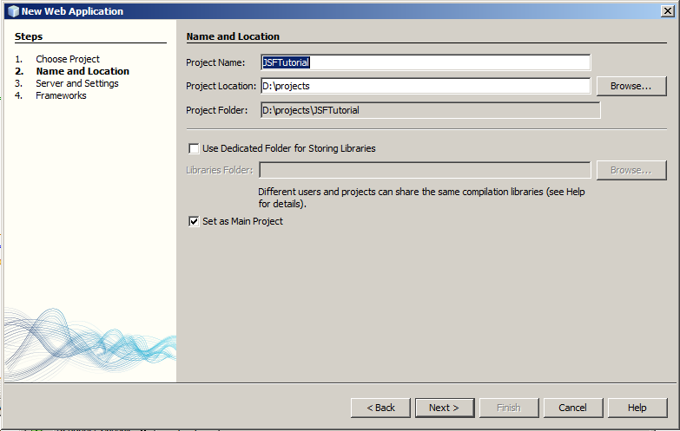The height and width of the screenshot is (431, 680).
Task: Click the New Web Application title bar text
Action: [x=72, y=11]
